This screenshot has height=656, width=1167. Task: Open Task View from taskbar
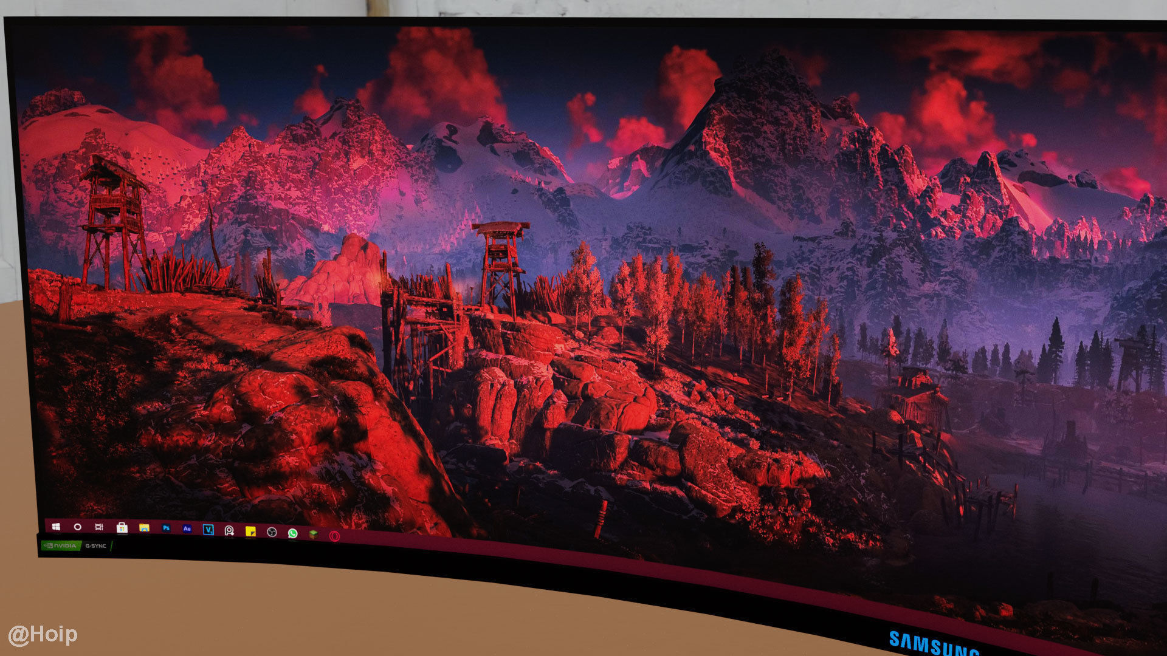[99, 527]
